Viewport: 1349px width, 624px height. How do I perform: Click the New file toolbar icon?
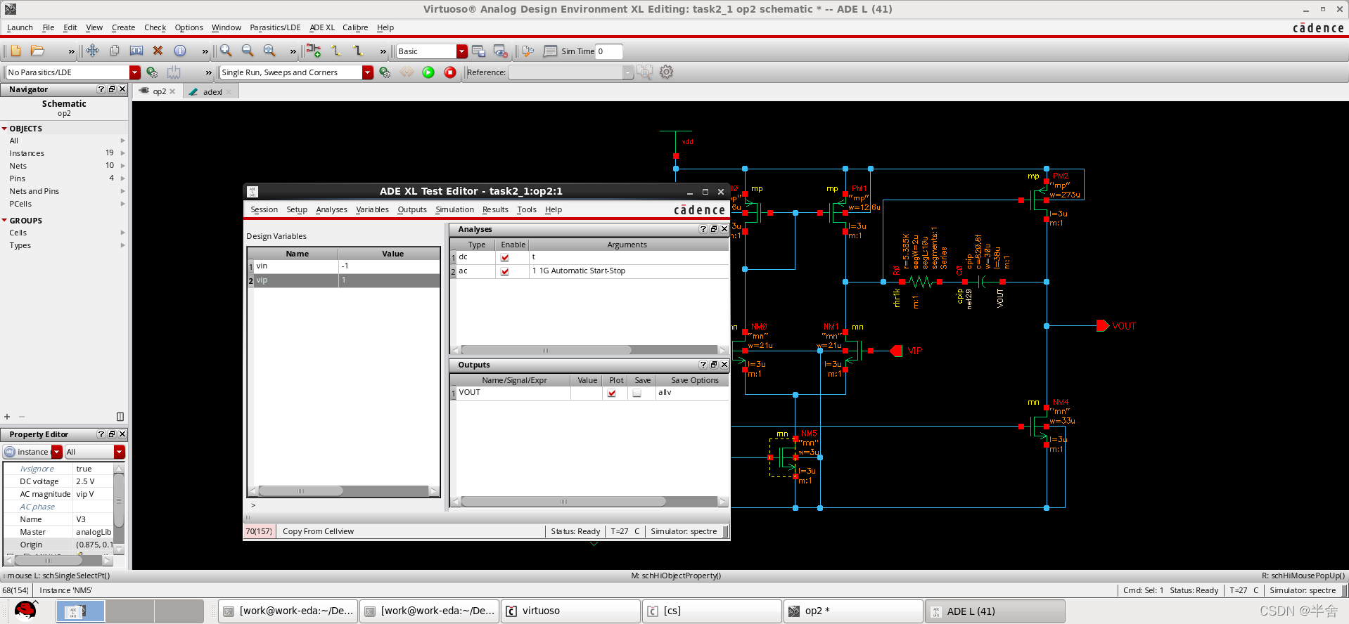(15, 51)
